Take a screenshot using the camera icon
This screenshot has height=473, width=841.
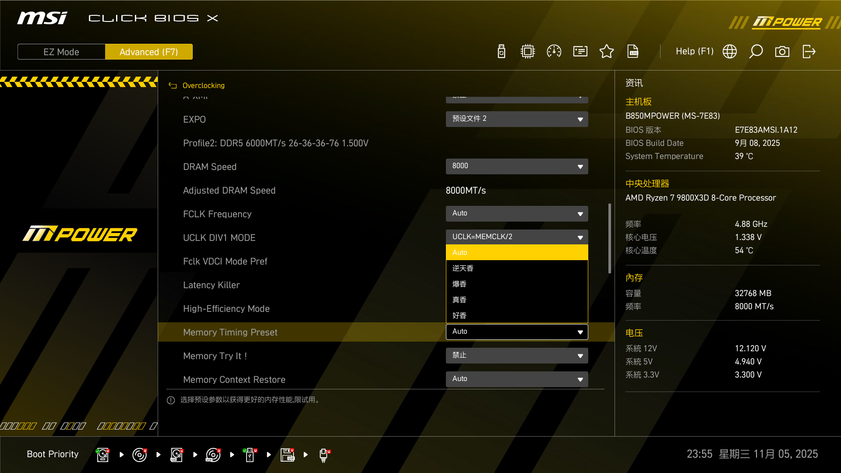coord(783,51)
